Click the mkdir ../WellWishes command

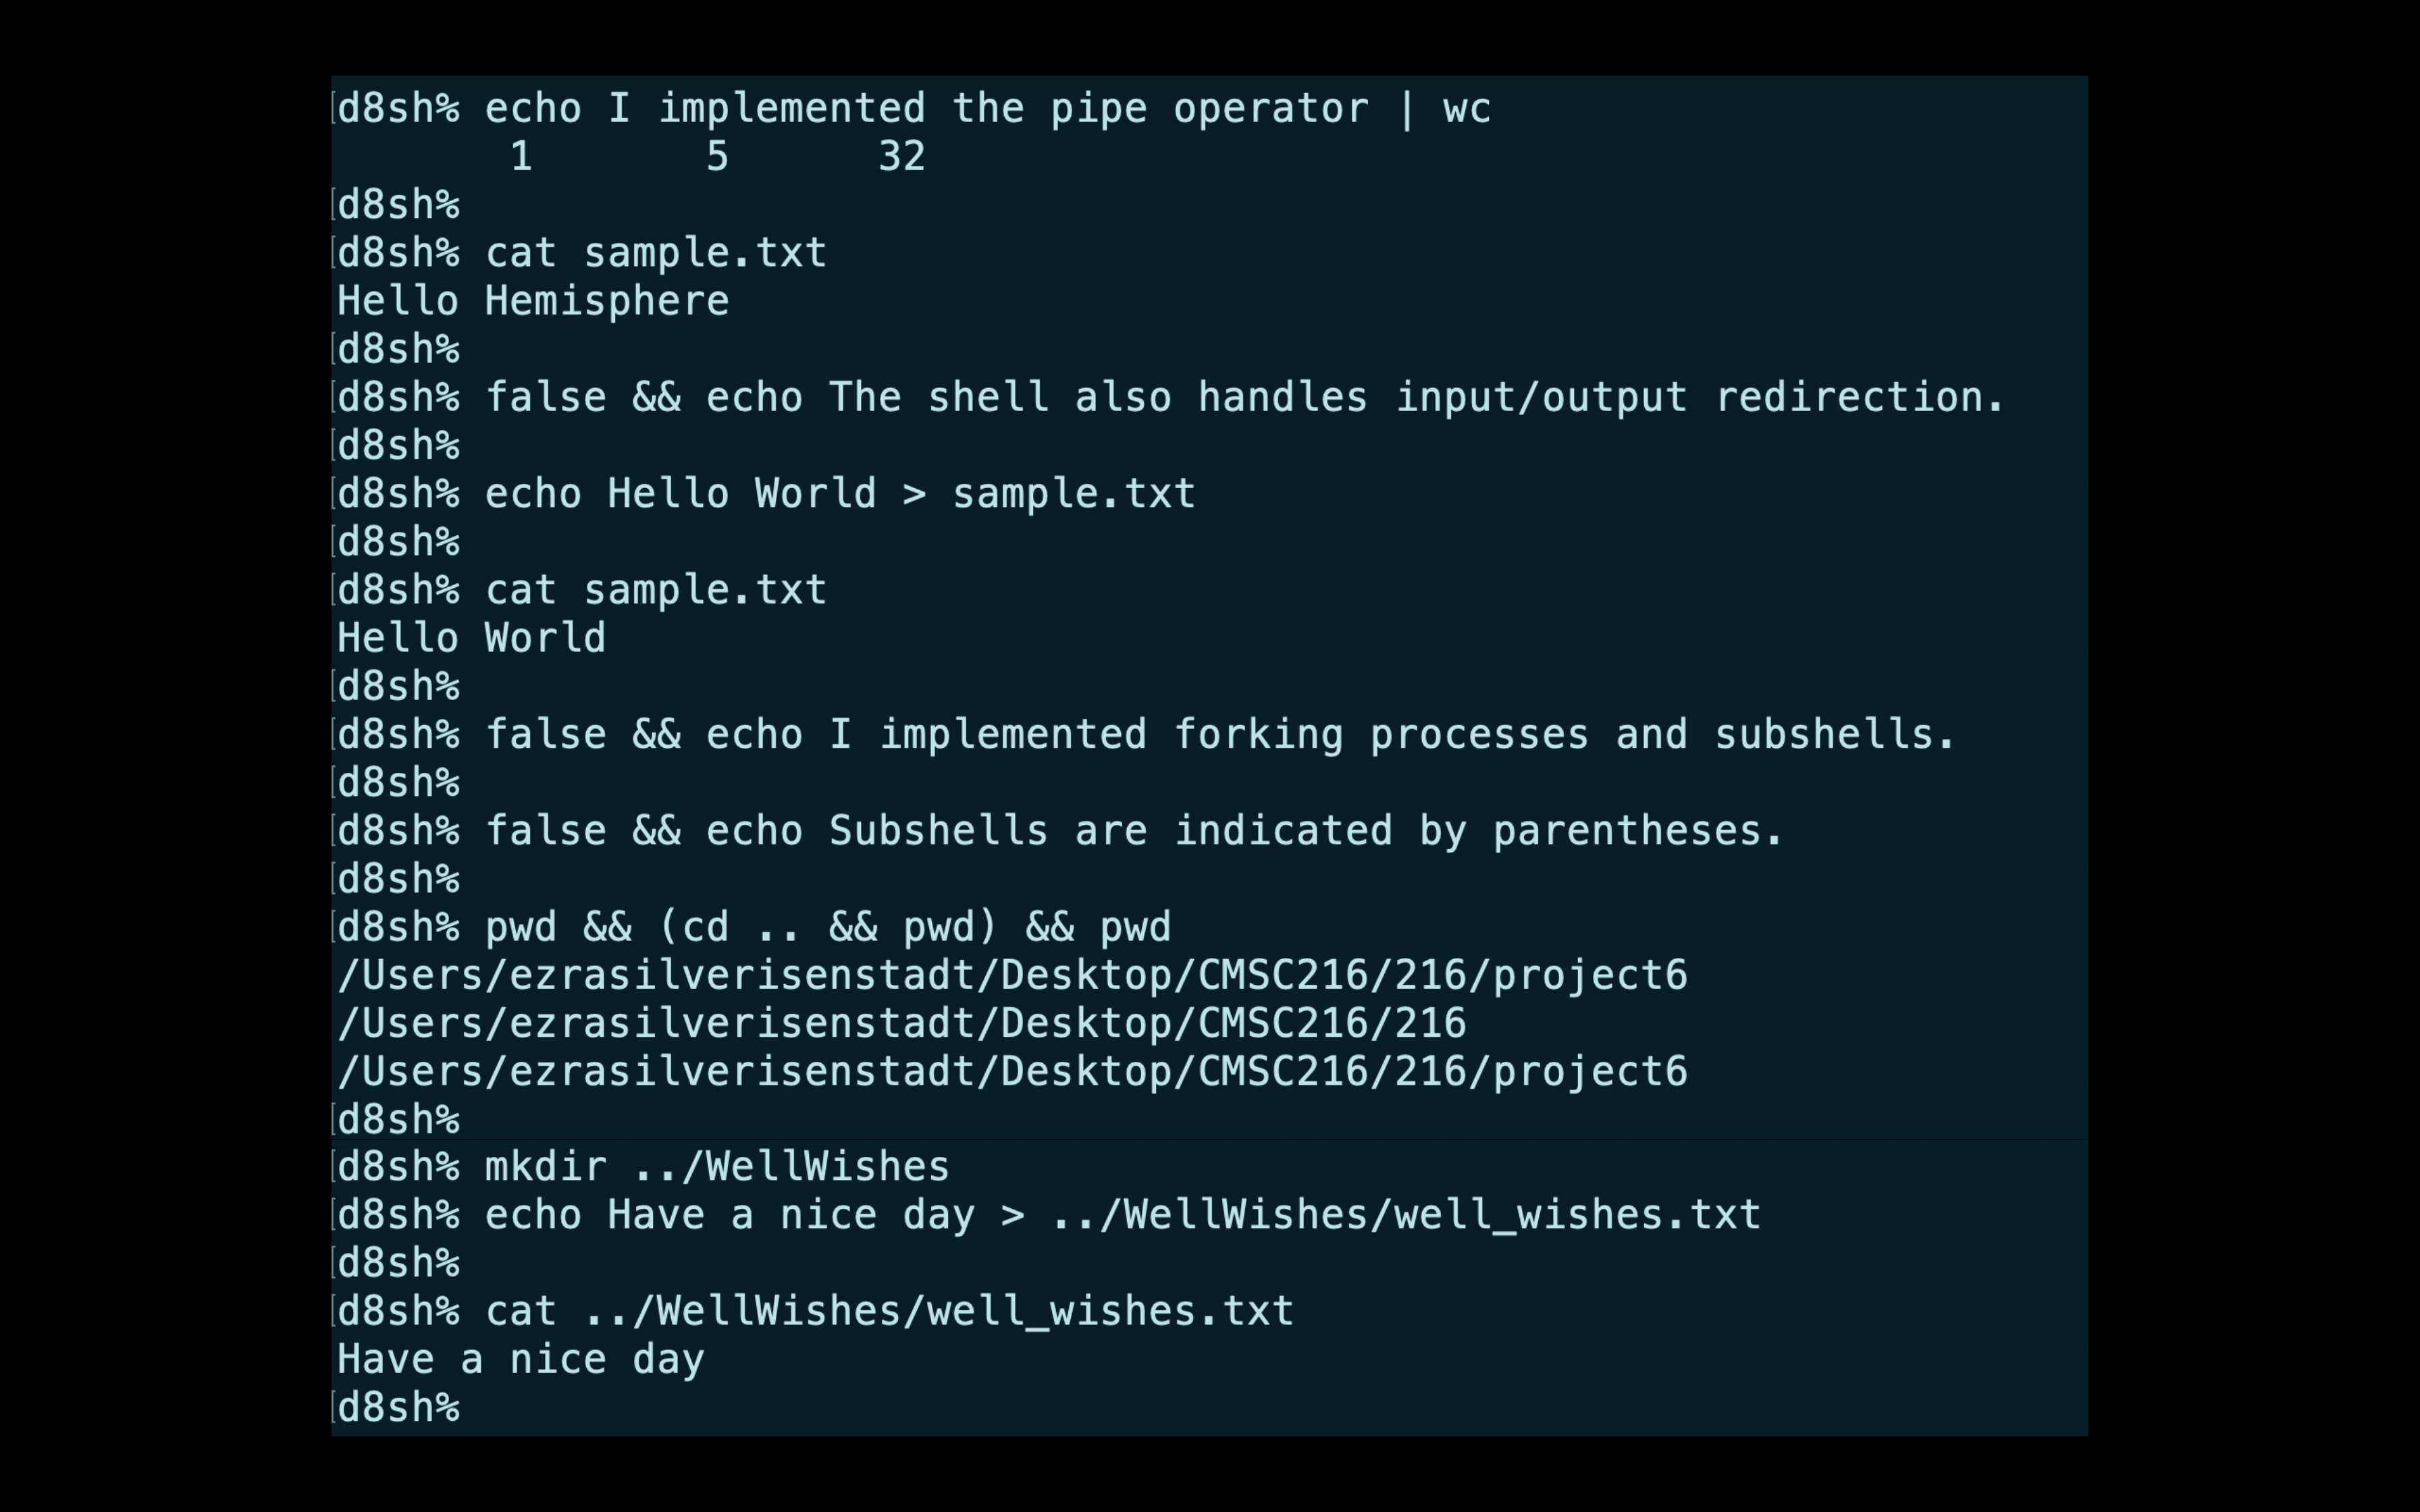pos(643,1167)
